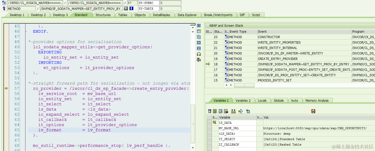
Task: Click the WRITE_ENTITY_PROPERTIES event in stack
Action: pos(304,42)
